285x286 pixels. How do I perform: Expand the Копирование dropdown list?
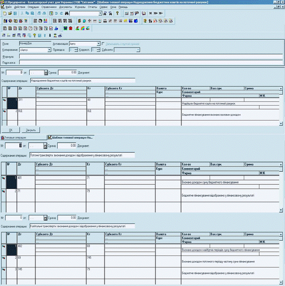tap(49, 50)
